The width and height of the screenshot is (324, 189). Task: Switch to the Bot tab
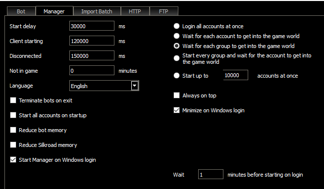point(21,11)
